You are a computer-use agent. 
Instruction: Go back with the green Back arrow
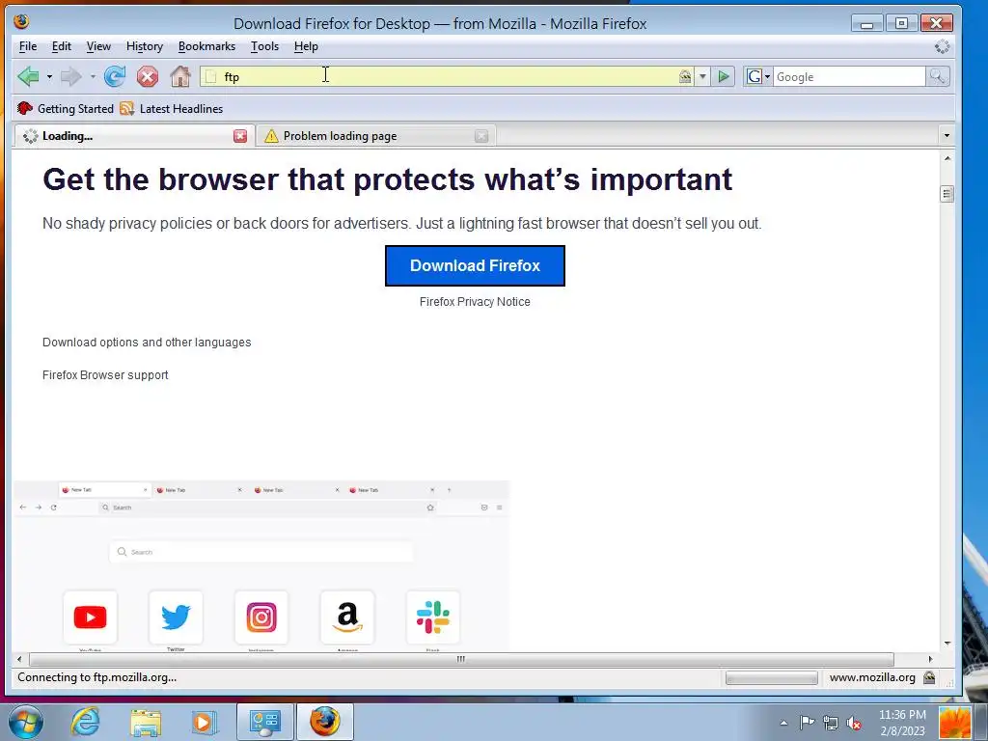coord(28,77)
